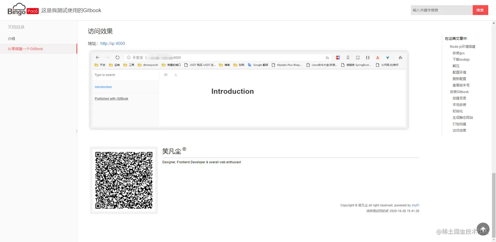Viewport: 496px width, 242px height.
Task: Click the 笑凡尘 author name
Action: point(172,151)
